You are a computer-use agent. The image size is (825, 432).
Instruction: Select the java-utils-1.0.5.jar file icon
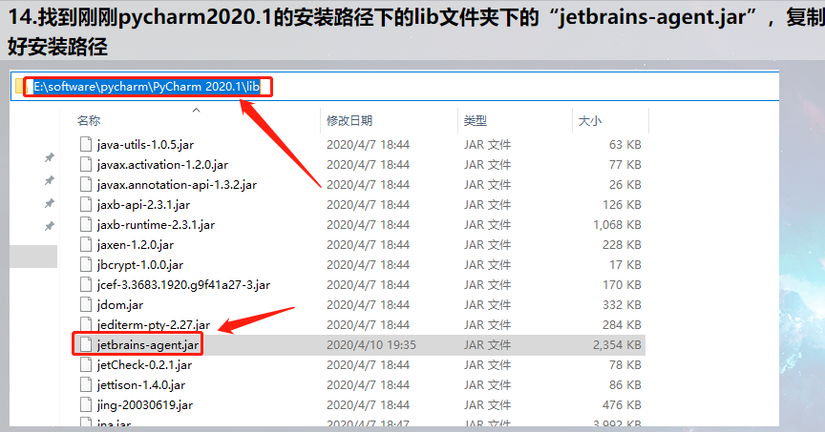click(x=86, y=144)
